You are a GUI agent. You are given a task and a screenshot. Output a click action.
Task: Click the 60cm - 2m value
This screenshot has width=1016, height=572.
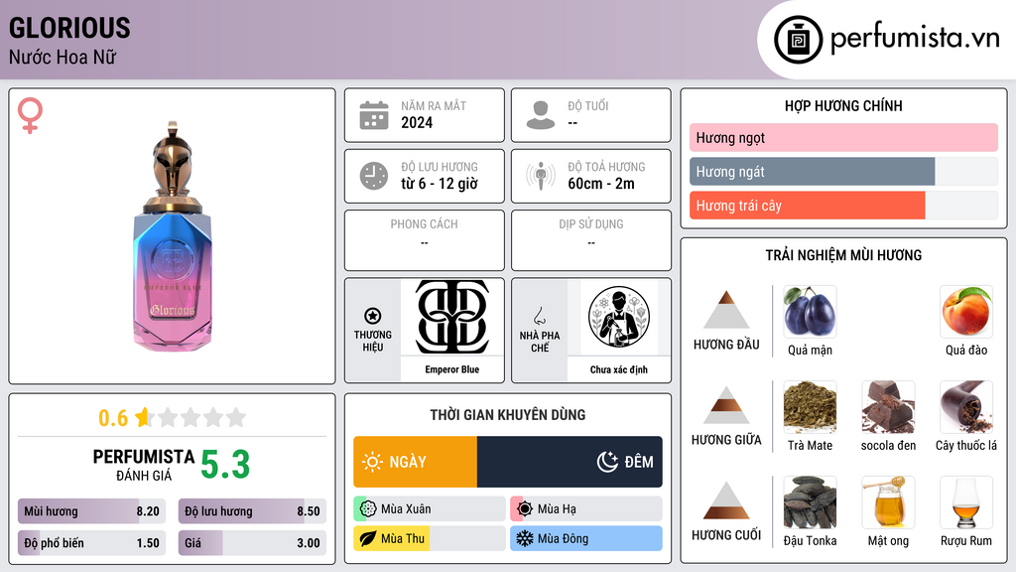(601, 184)
